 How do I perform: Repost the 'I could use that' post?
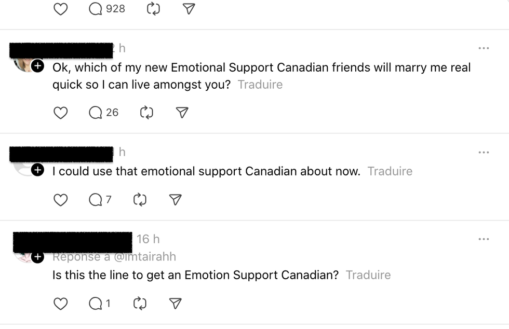pyautogui.click(x=140, y=200)
